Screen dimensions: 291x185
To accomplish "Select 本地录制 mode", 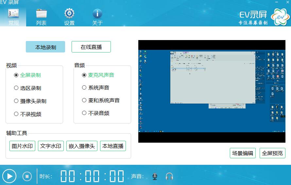I will 45,47.
